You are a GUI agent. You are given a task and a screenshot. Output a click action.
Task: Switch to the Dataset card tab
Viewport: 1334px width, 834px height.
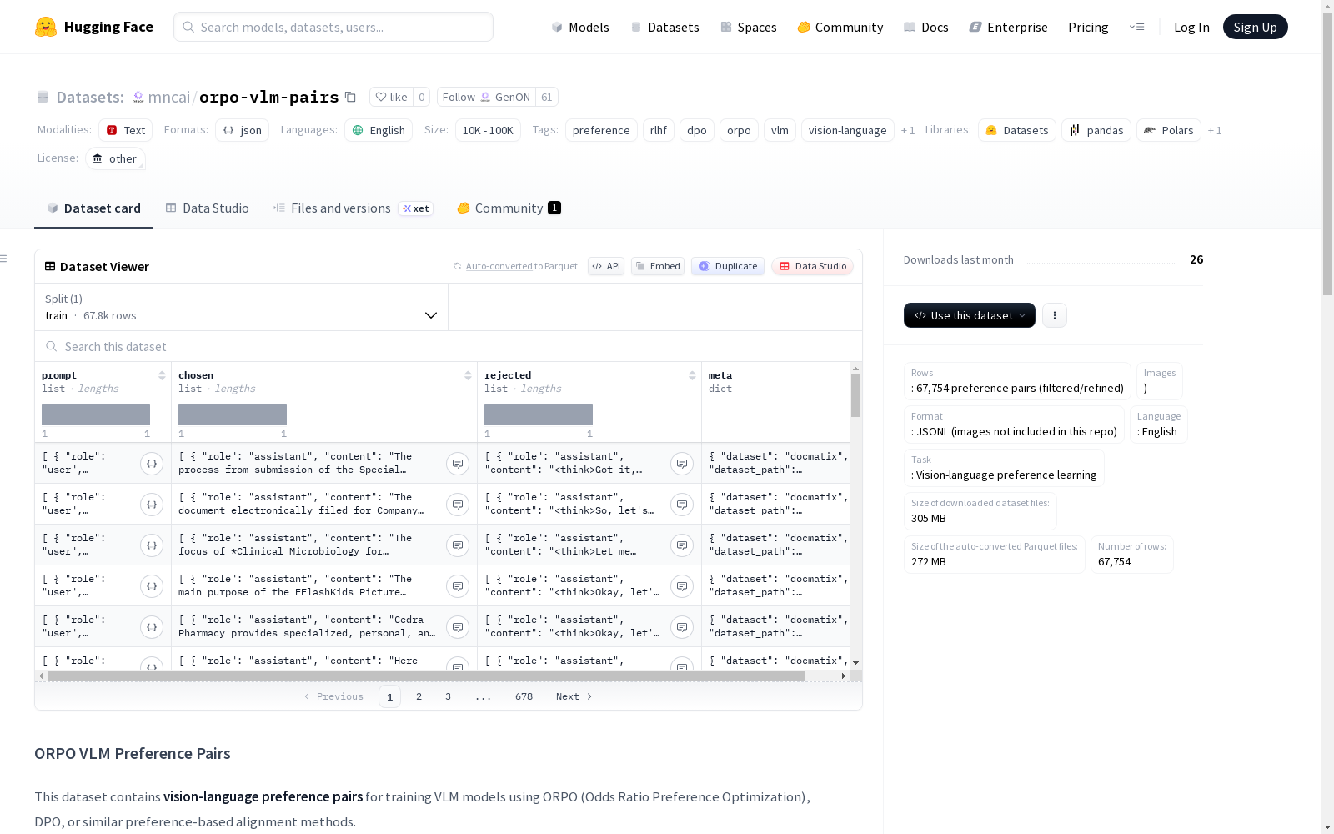point(93,208)
